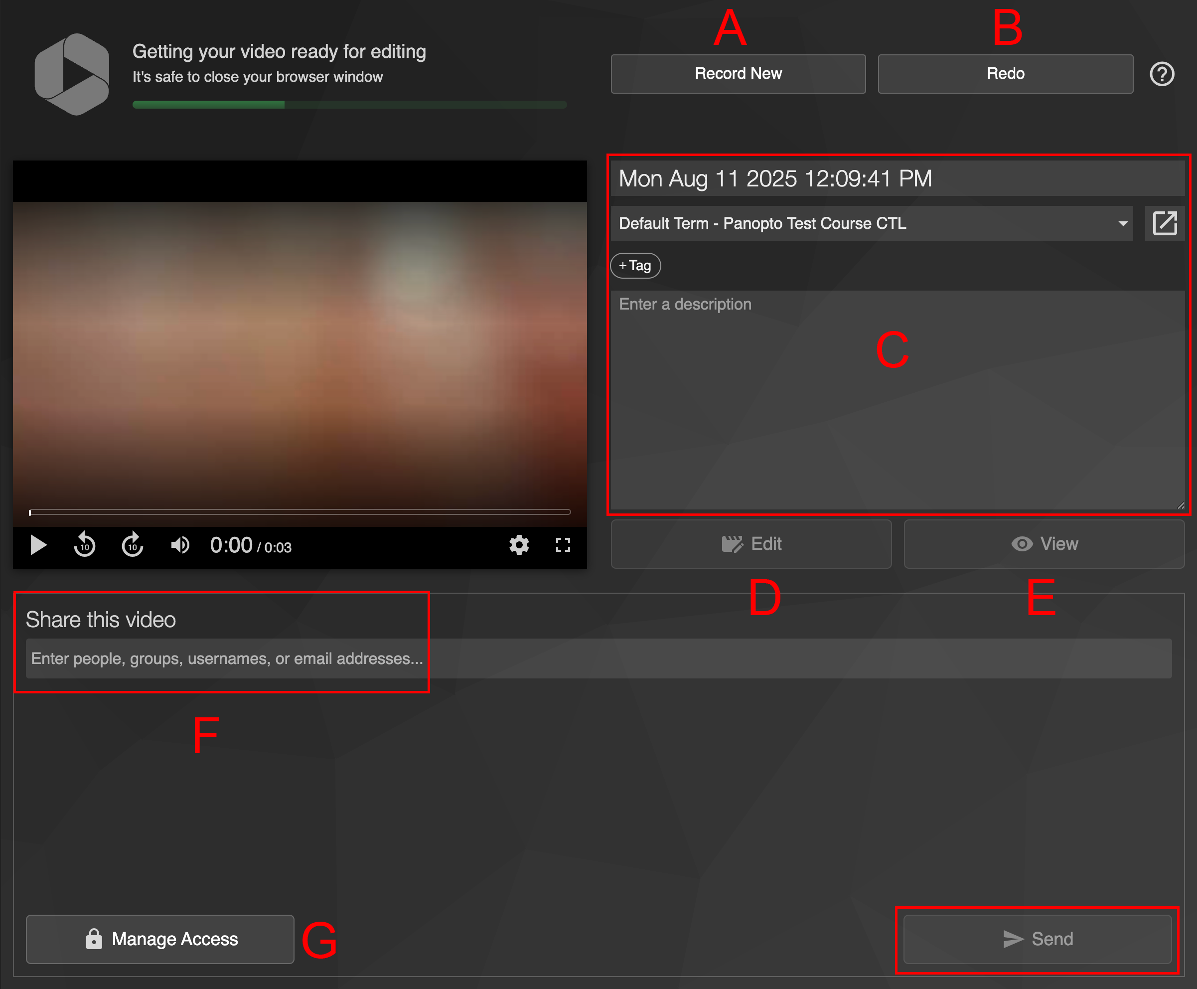Image resolution: width=1197 pixels, height=989 pixels.
Task: Open folder in new window icon
Action: coord(1165,223)
